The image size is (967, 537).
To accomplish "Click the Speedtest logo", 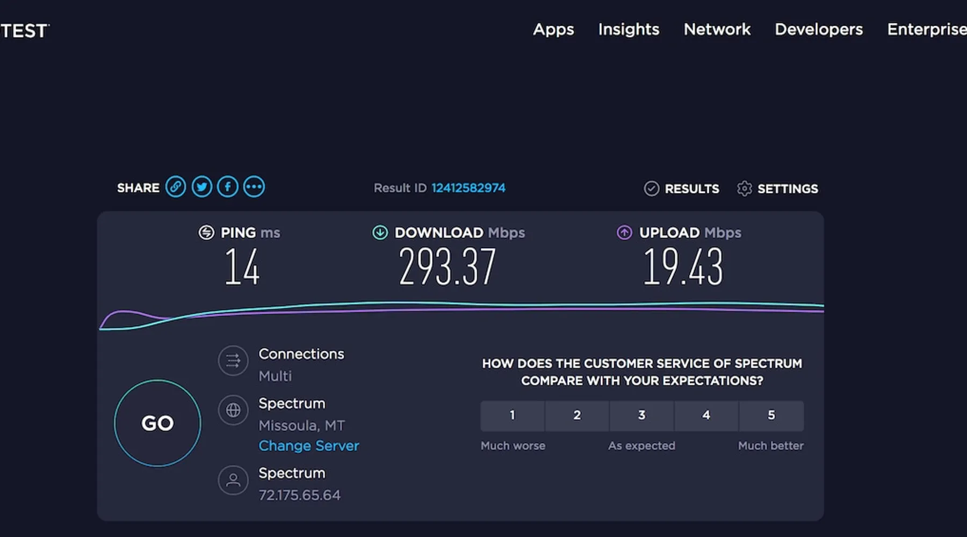I will pyautogui.click(x=24, y=31).
